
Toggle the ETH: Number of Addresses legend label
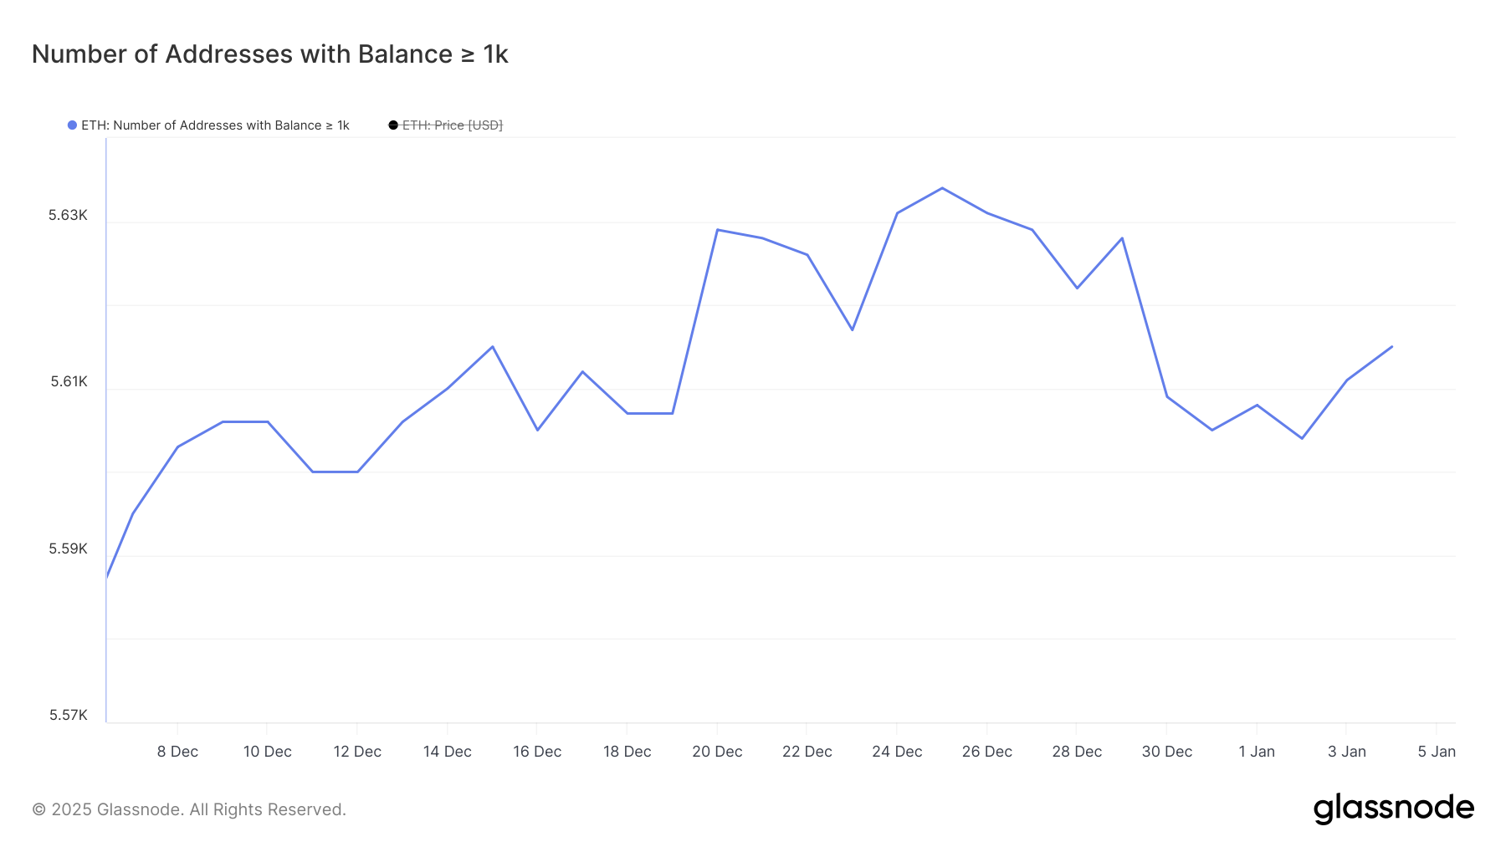(215, 125)
